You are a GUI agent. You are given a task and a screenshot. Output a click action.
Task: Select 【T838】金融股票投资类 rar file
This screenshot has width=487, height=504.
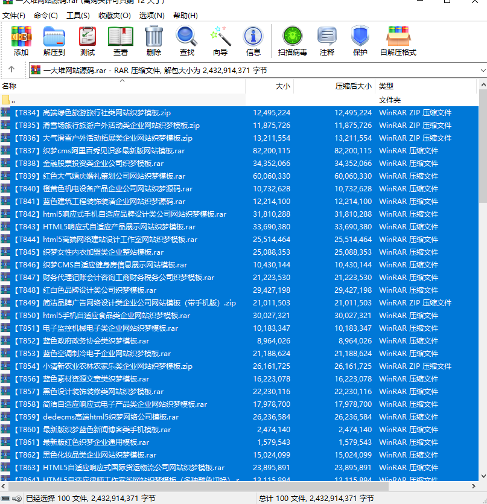[x=239, y=164]
